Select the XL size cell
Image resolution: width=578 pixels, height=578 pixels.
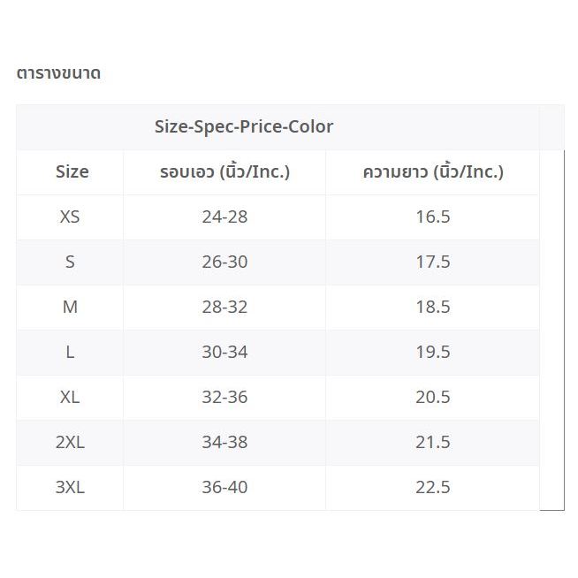click(x=70, y=397)
